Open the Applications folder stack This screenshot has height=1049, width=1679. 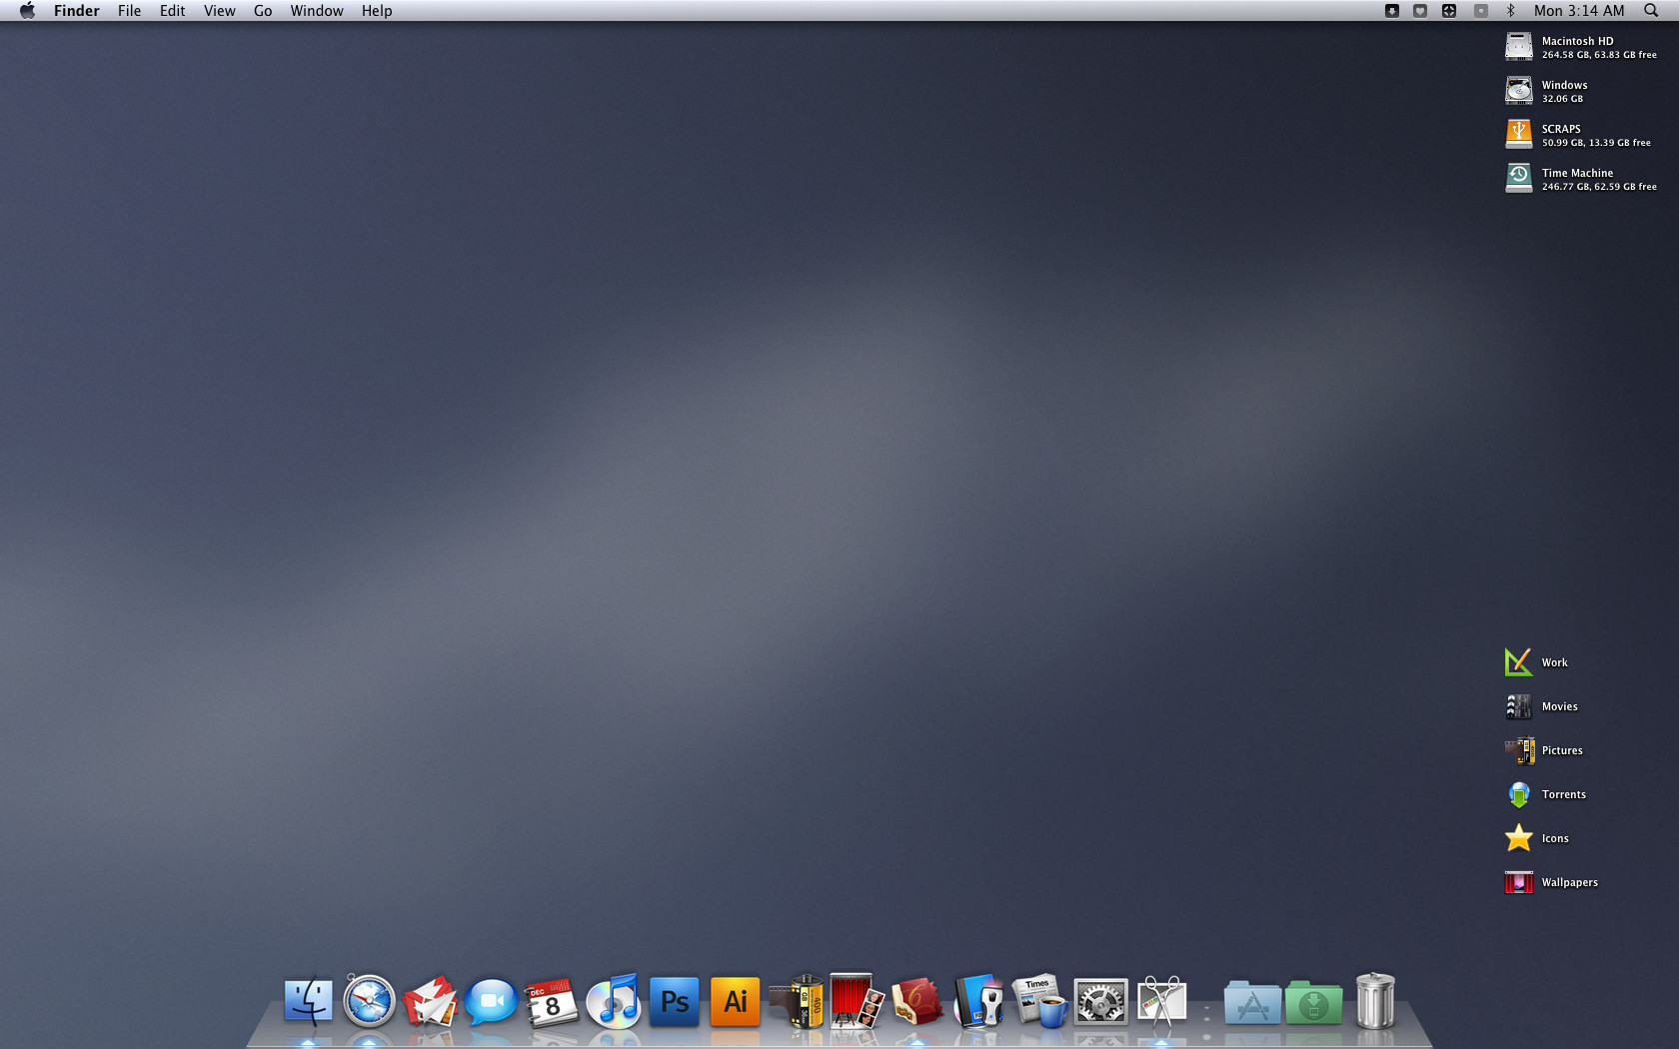pos(1252,1002)
